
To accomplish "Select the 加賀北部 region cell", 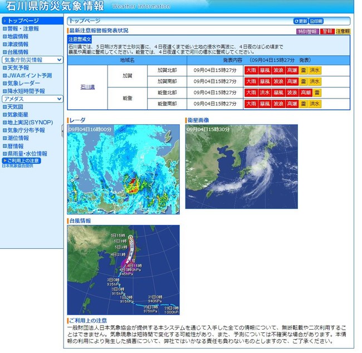I will pos(167,70).
